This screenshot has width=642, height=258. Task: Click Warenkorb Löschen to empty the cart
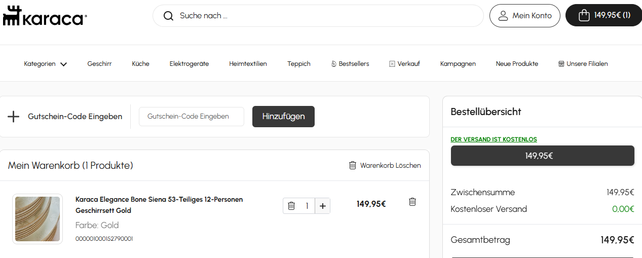click(385, 165)
